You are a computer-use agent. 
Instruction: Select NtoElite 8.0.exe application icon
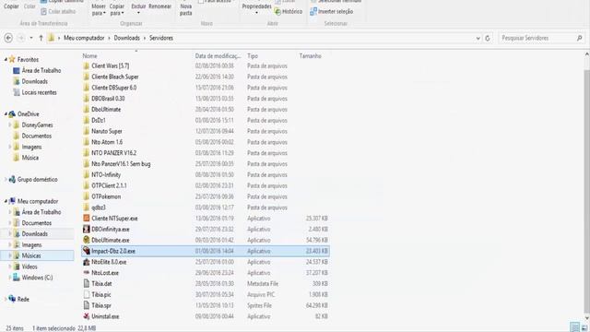86,262
